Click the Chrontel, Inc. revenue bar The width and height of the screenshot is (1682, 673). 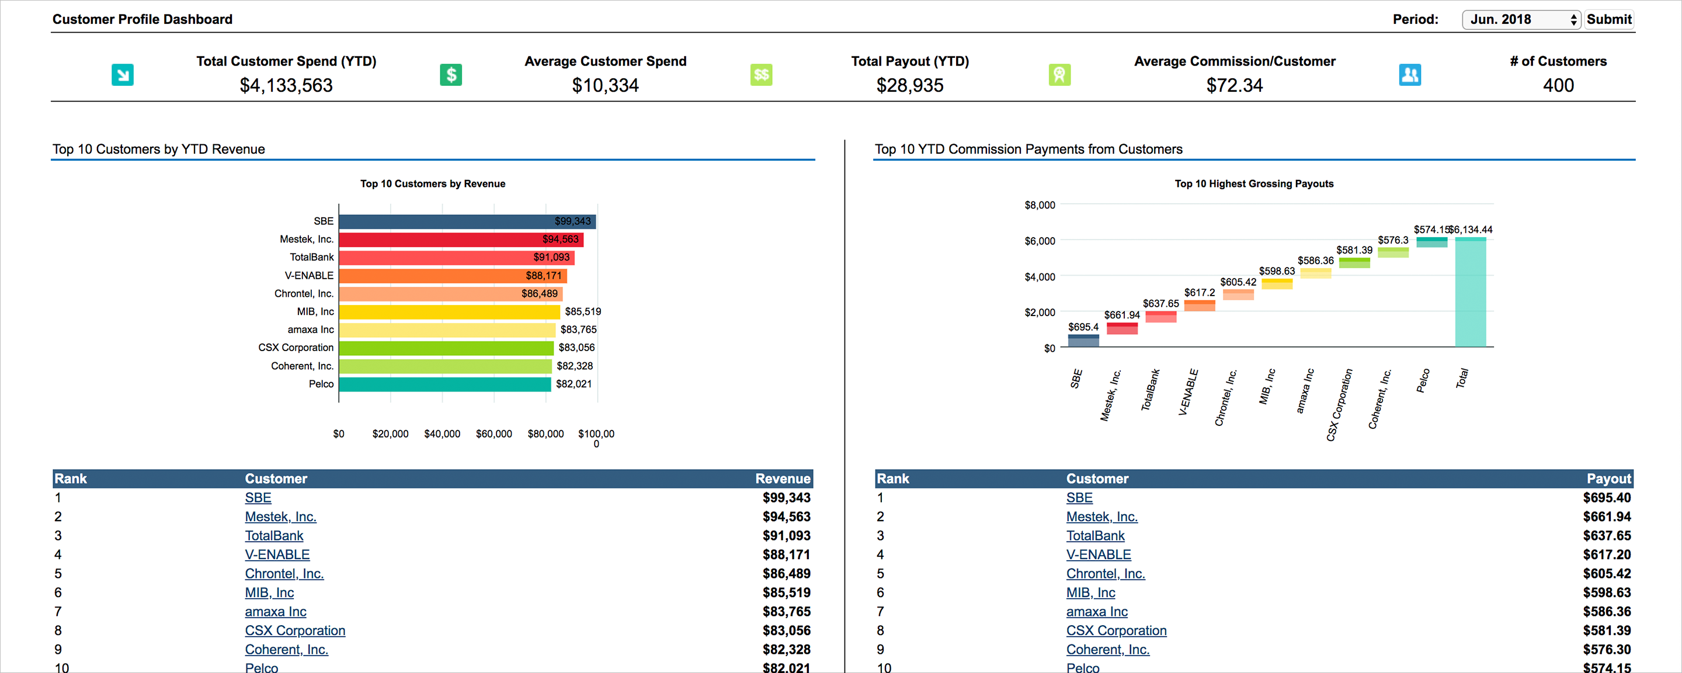(451, 294)
